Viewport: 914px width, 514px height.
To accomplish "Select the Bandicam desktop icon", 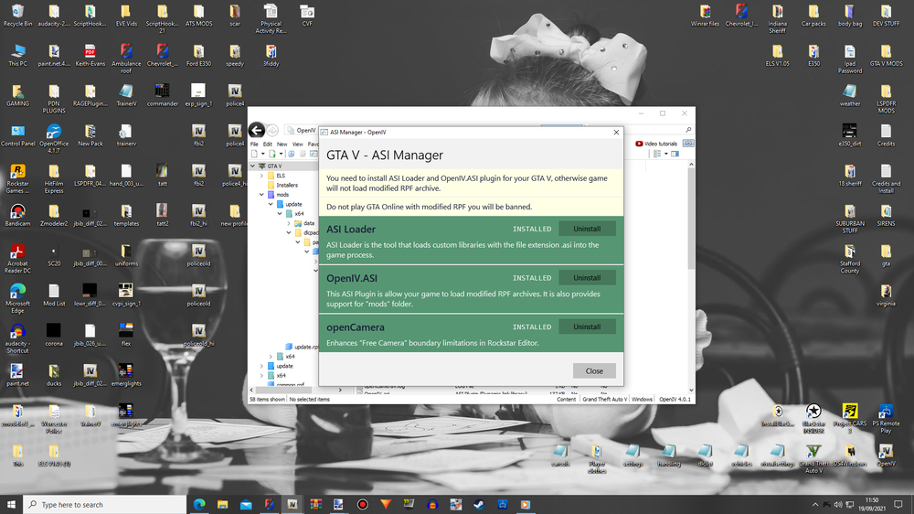I will (x=17, y=215).
